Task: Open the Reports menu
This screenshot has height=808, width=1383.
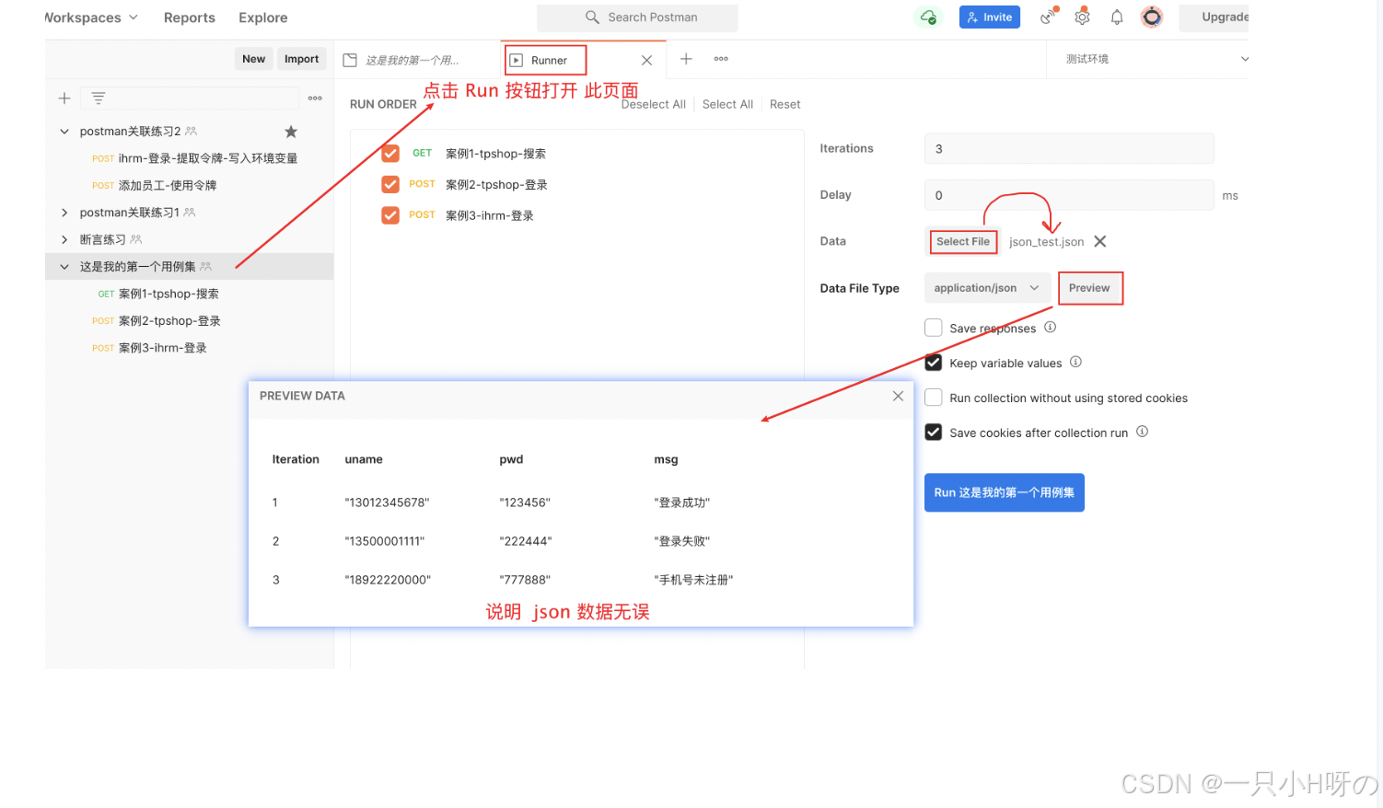Action: (190, 17)
